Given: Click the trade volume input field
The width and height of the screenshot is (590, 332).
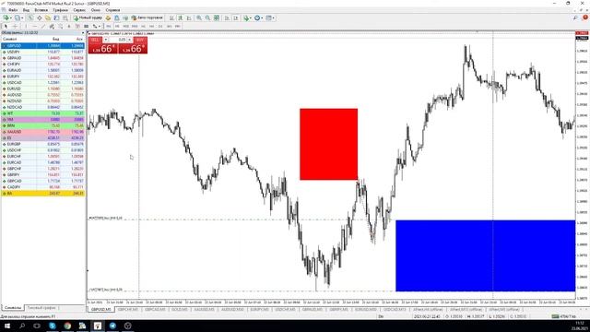Looking at the screenshot, I should [x=118, y=40].
